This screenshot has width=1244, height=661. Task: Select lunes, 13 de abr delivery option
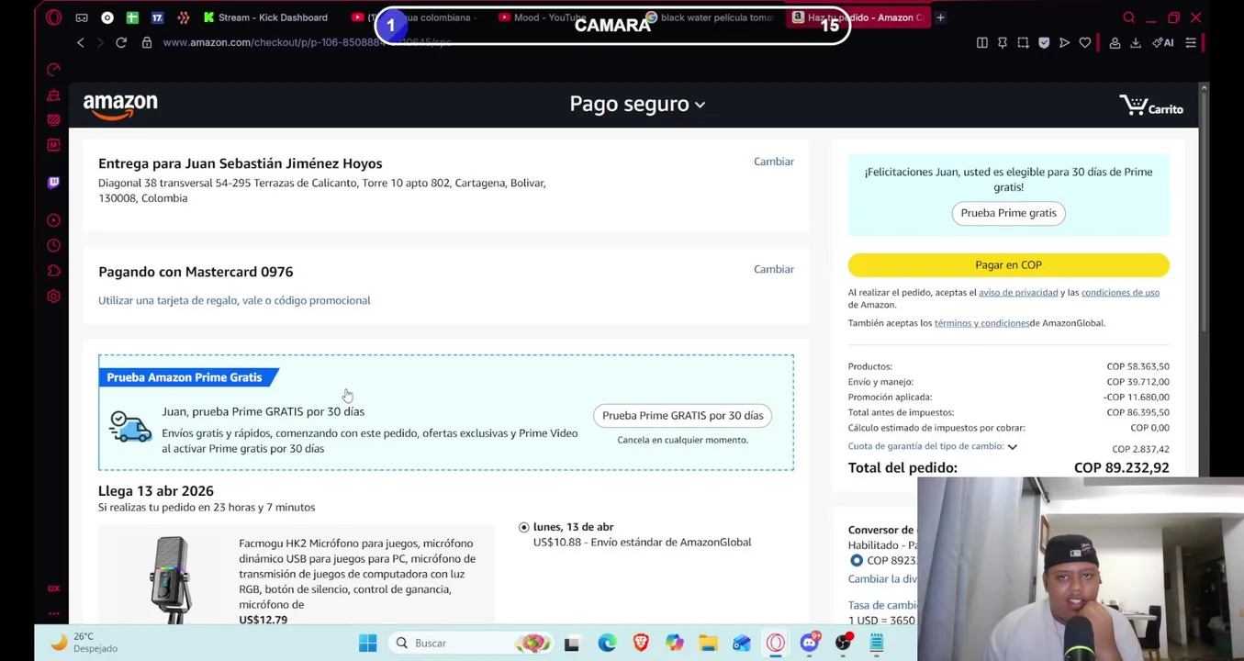pos(524,527)
